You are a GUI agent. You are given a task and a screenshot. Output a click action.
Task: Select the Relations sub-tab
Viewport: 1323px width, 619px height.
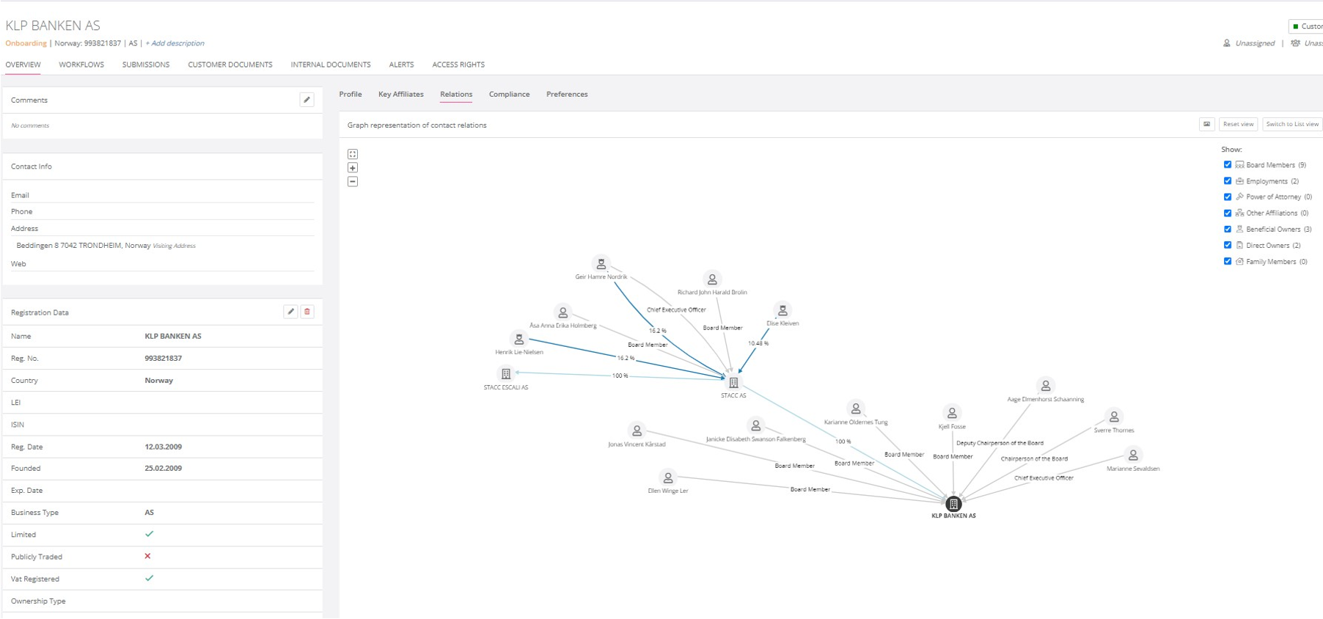click(456, 94)
